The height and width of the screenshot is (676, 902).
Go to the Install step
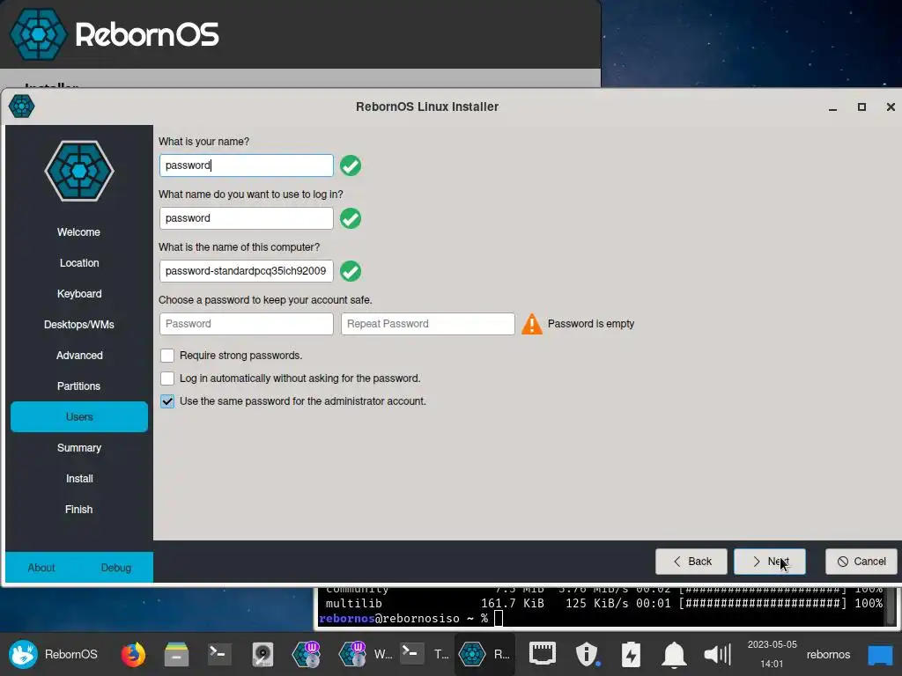tap(78, 478)
